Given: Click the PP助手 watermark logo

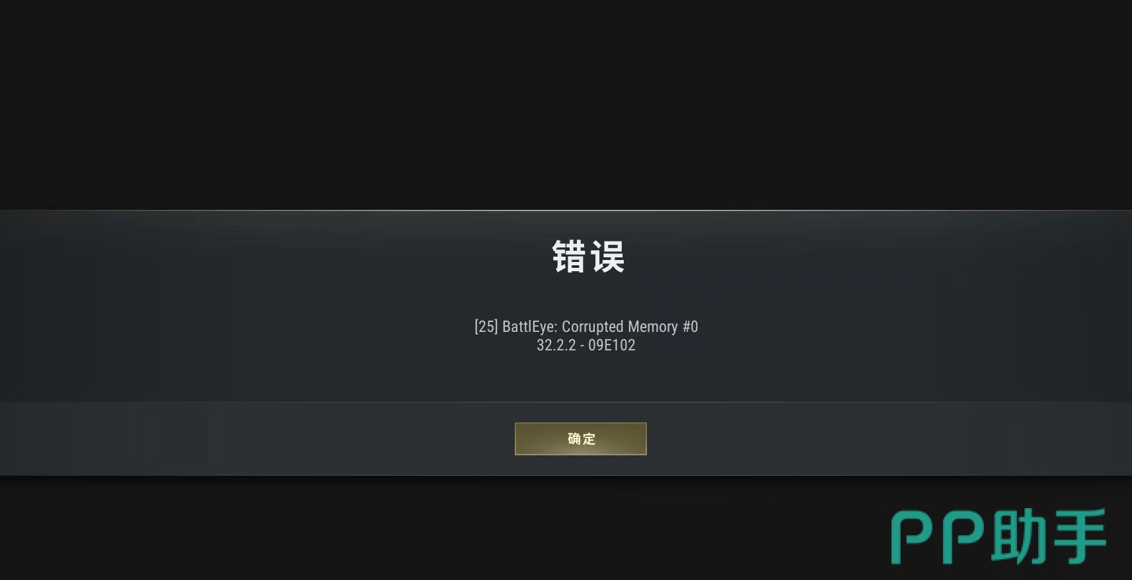Looking at the screenshot, I should (999, 536).
